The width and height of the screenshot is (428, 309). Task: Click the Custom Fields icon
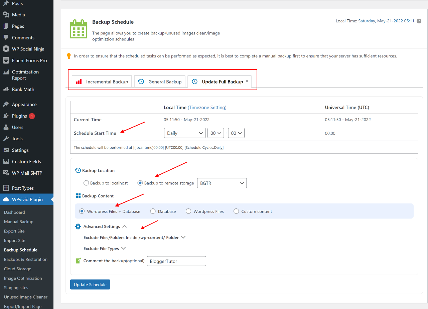pos(6,161)
